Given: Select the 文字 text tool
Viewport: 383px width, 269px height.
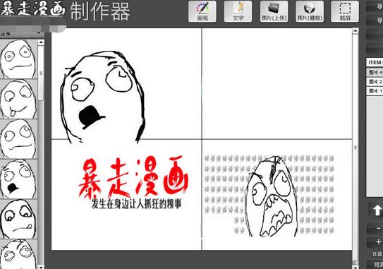Looking at the screenshot, I should click(x=238, y=11).
